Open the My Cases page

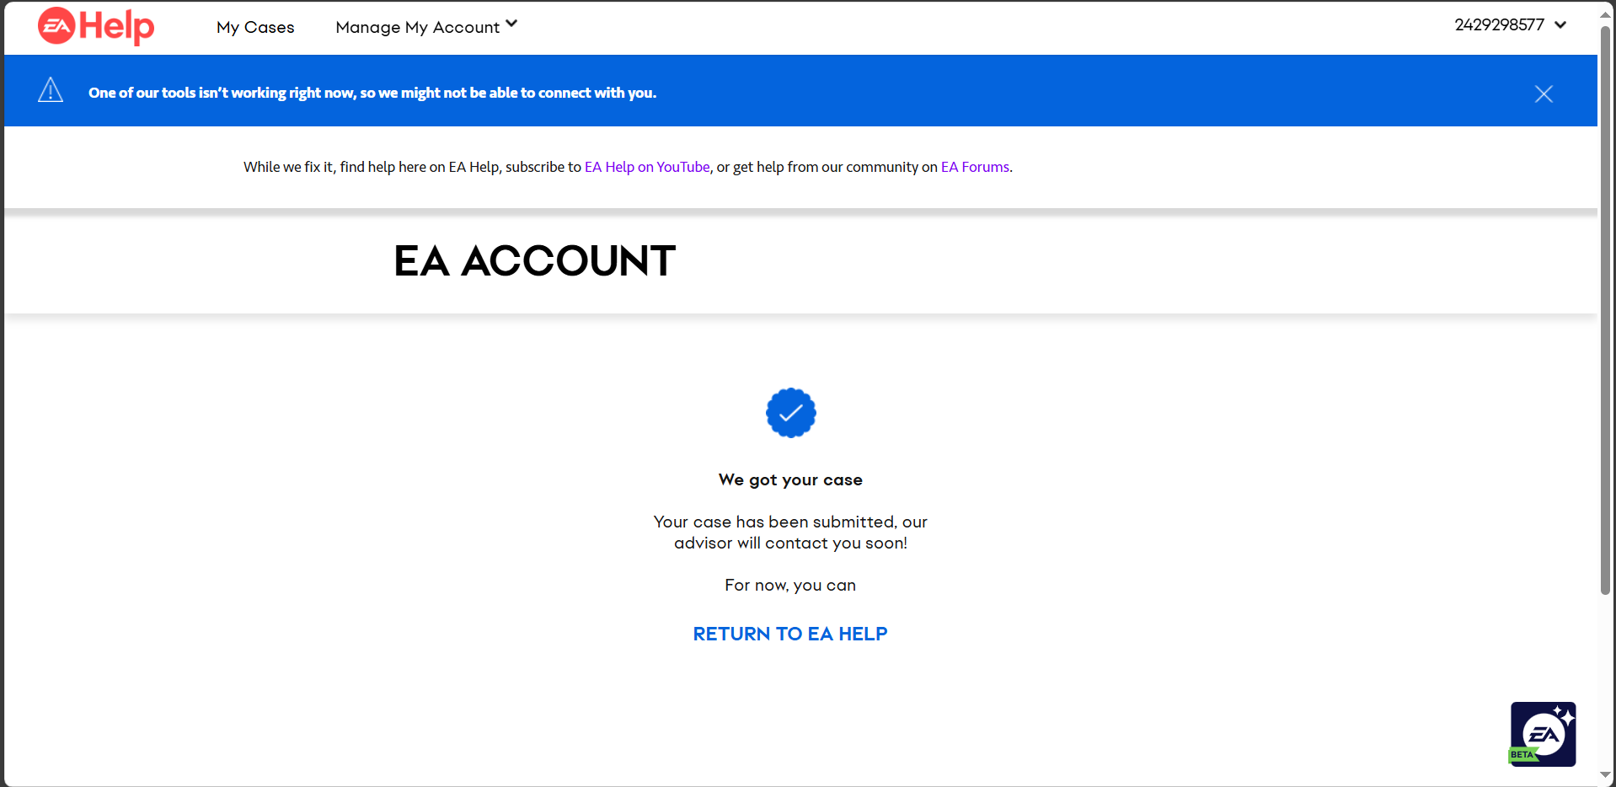[x=255, y=27]
